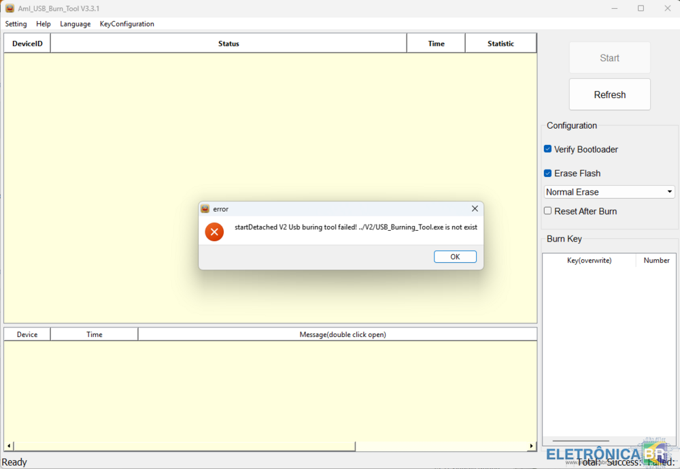Screen dimensions: 680x469
Task: Click OK in the error dialog
Action: coord(455,257)
